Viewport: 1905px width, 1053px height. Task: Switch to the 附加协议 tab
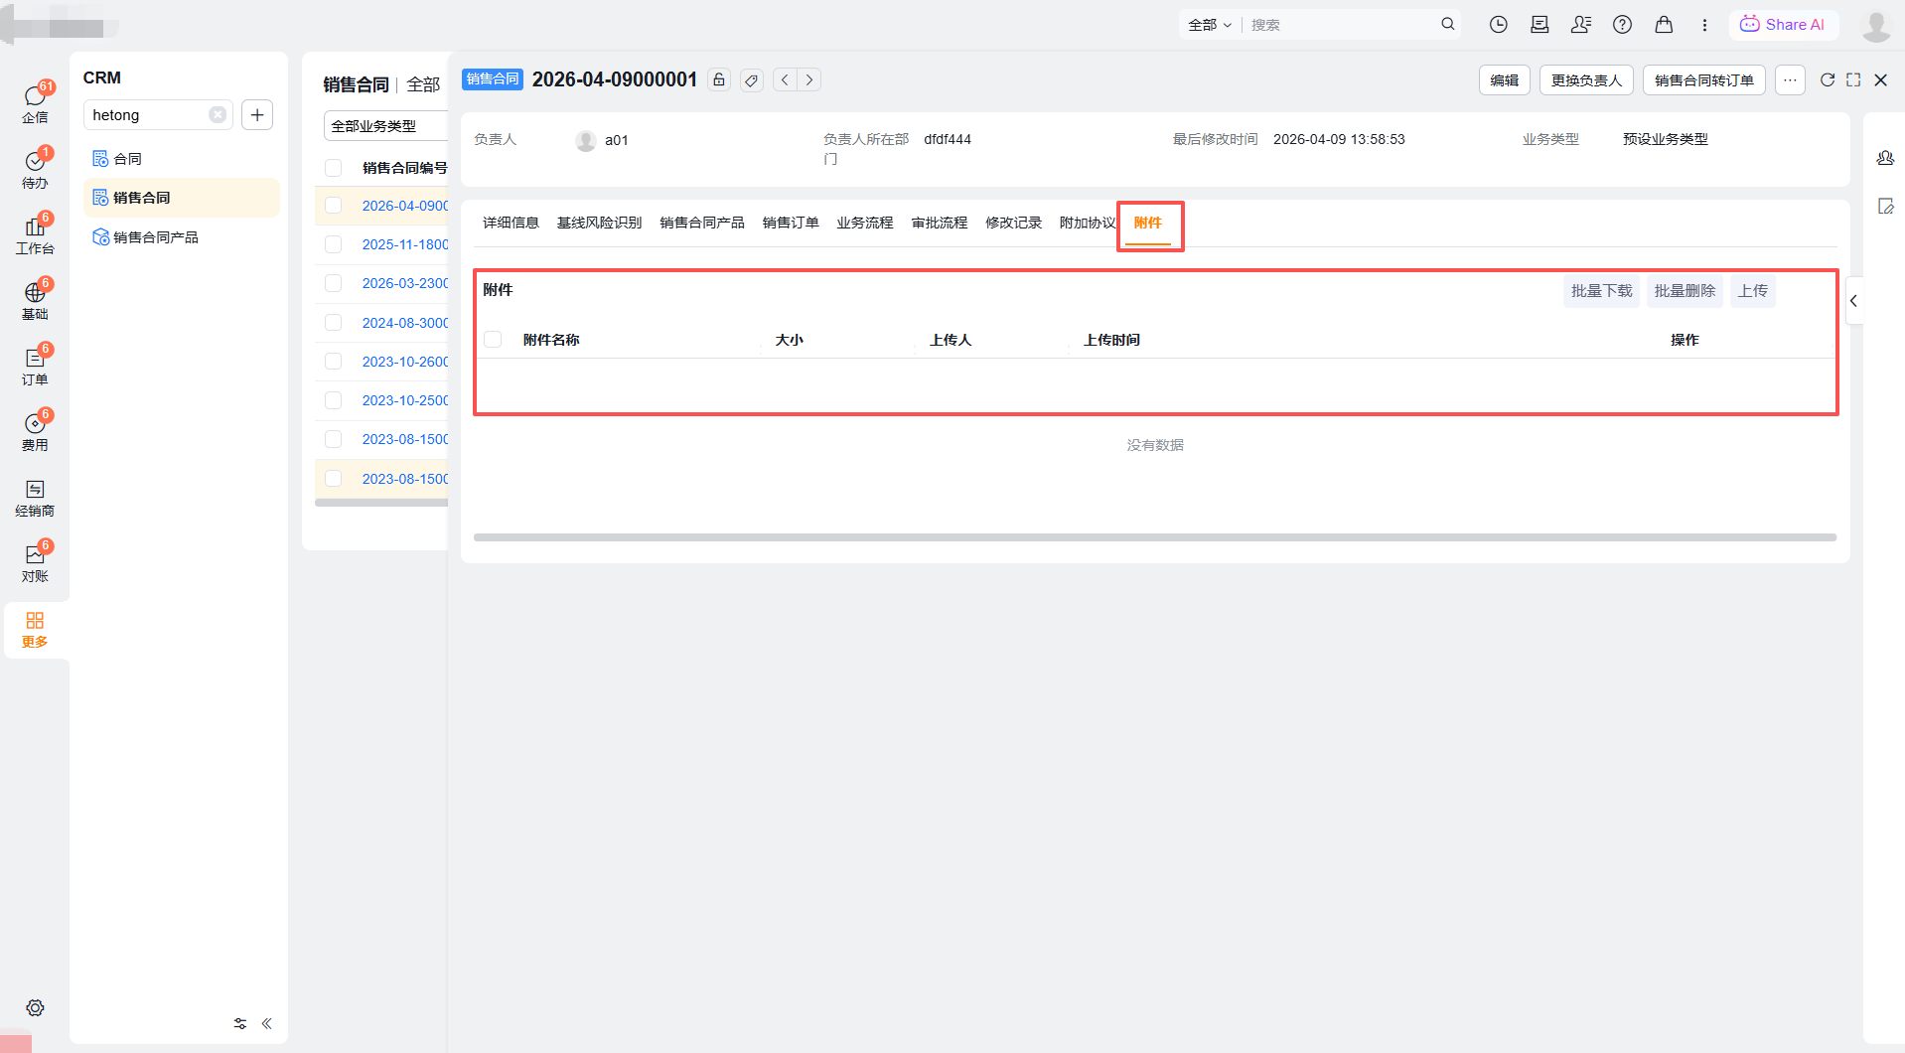pyautogui.click(x=1088, y=223)
